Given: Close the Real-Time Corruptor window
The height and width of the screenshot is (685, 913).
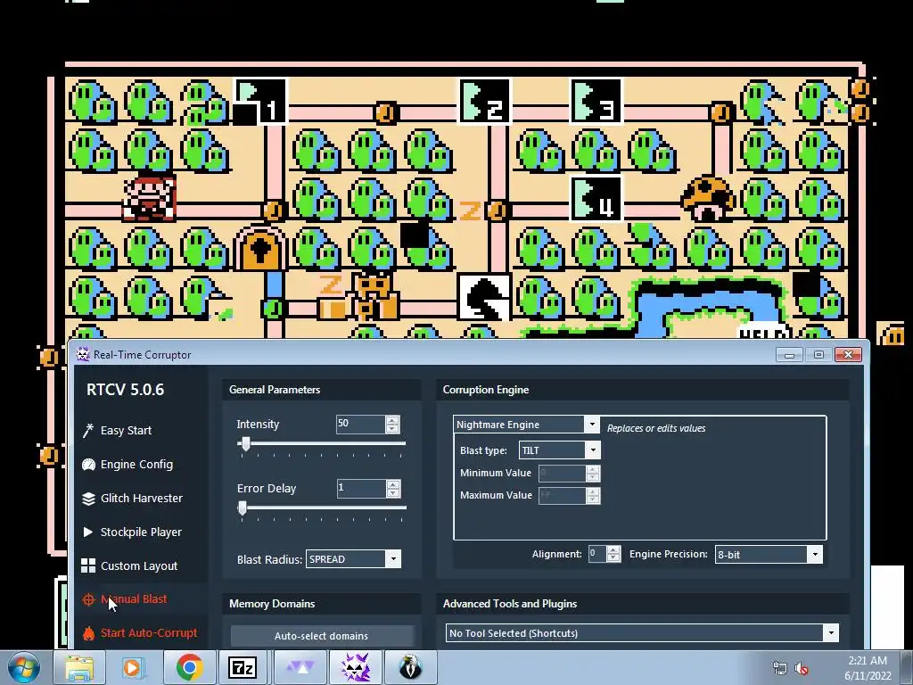Looking at the screenshot, I should click(849, 355).
